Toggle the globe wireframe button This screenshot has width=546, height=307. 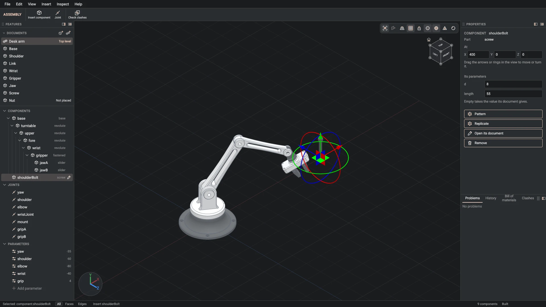[x=436, y=28]
